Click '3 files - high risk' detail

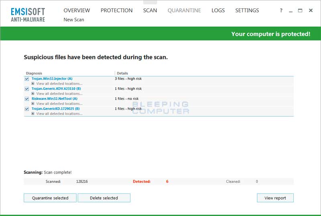coord(128,79)
